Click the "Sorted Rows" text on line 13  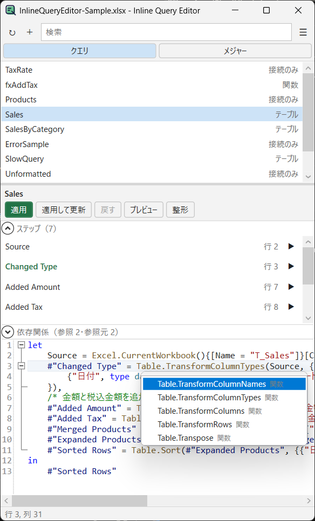pos(81,471)
